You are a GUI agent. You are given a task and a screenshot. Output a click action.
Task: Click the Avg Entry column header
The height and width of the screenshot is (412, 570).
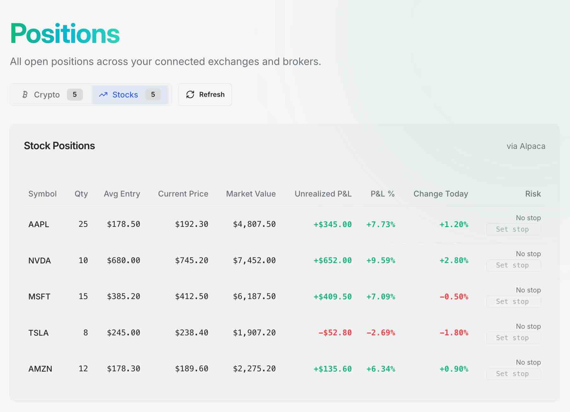pyautogui.click(x=122, y=194)
